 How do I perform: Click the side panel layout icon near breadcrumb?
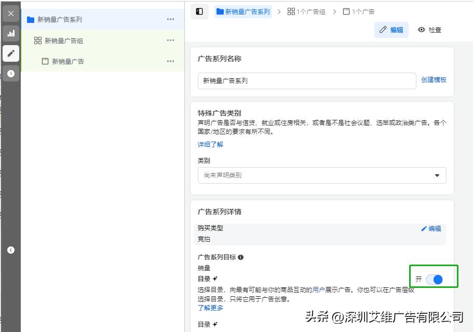click(x=199, y=11)
